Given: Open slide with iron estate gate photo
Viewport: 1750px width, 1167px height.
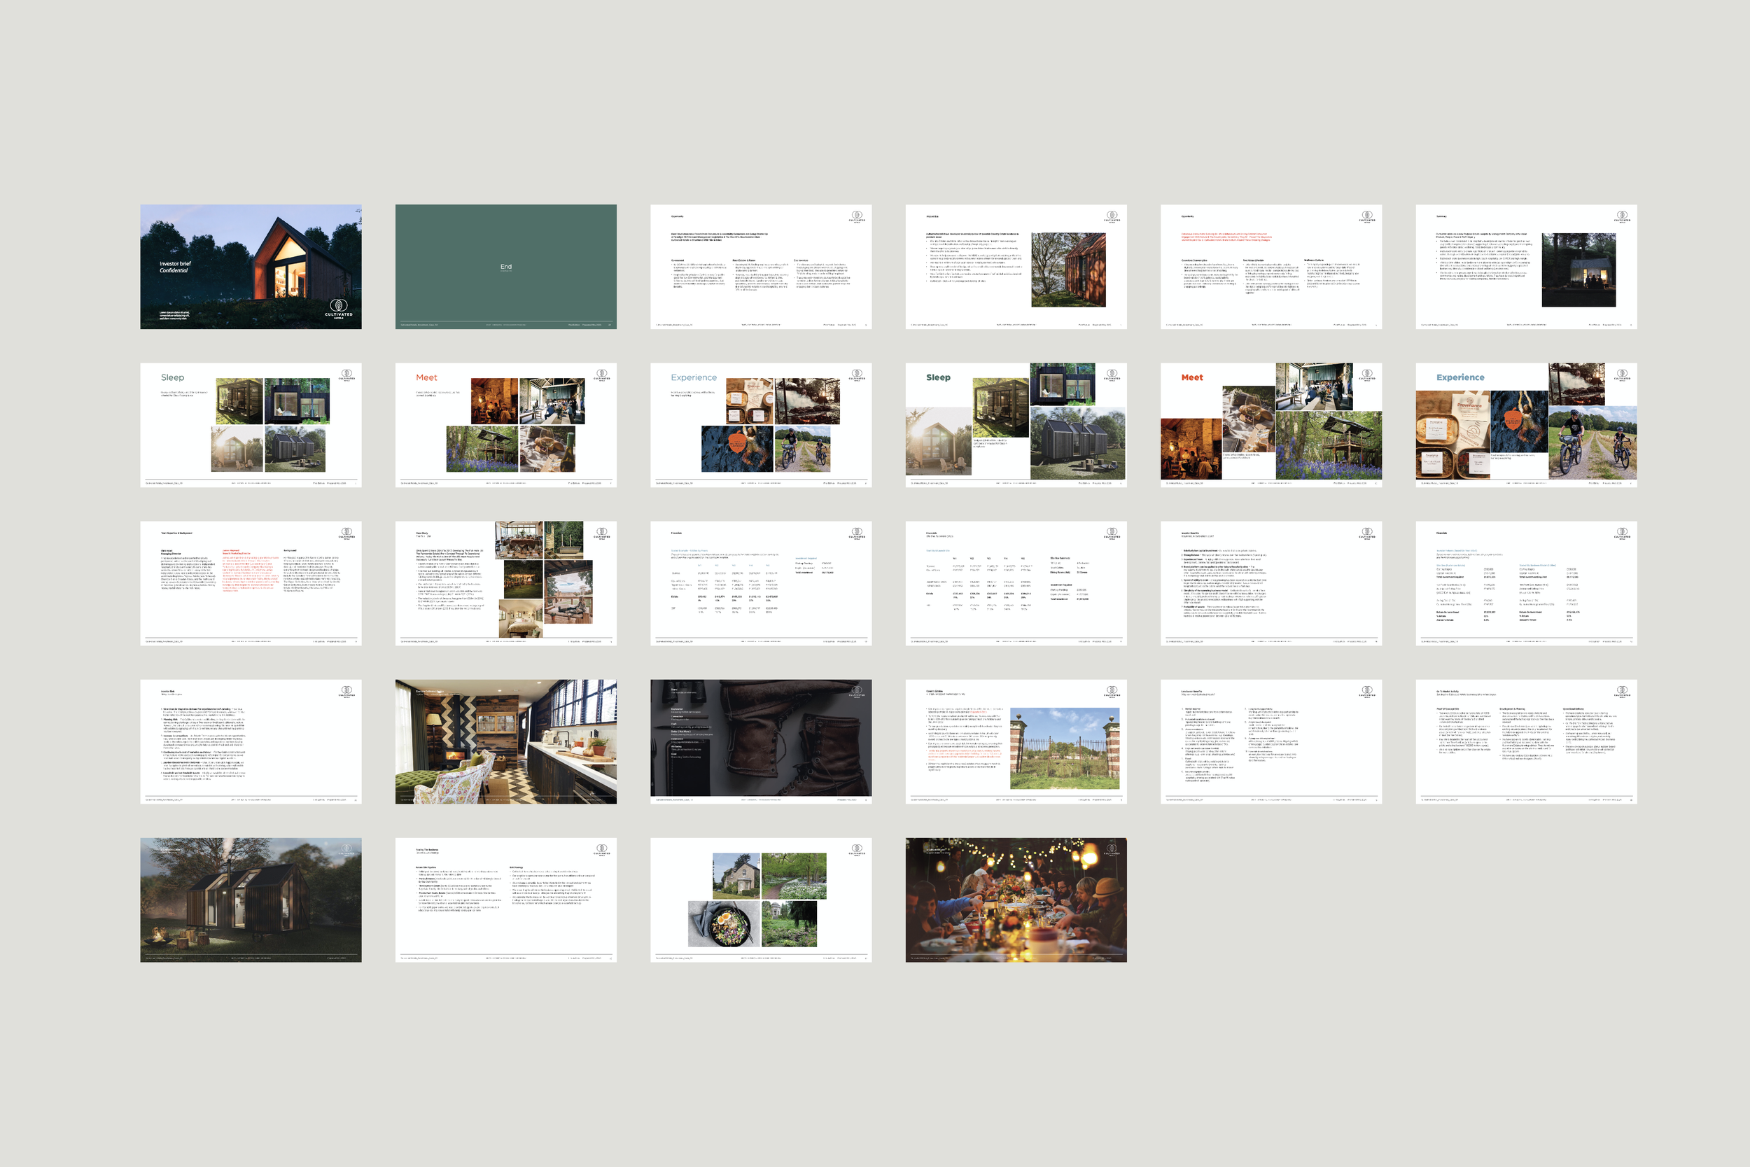Looking at the screenshot, I should (1016, 741).
